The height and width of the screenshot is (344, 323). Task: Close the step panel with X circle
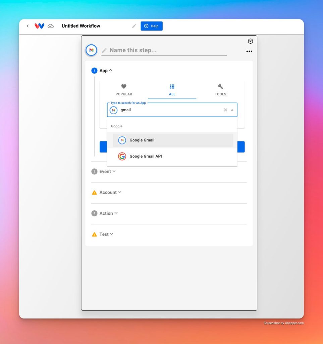250,41
